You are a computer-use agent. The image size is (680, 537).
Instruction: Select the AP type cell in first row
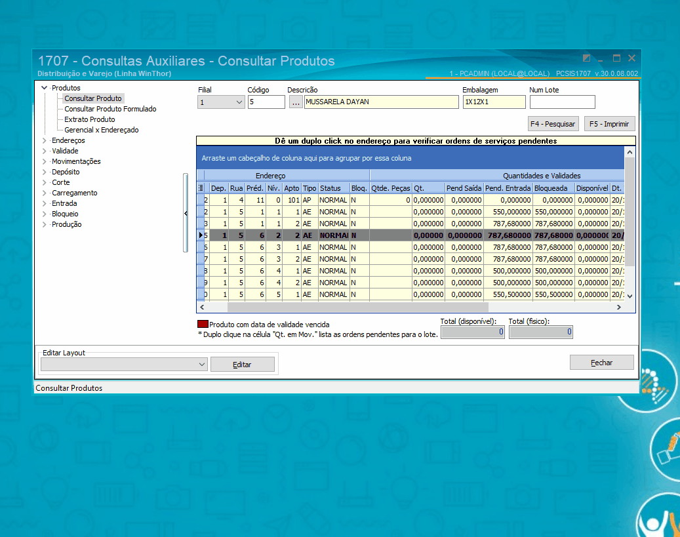310,200
